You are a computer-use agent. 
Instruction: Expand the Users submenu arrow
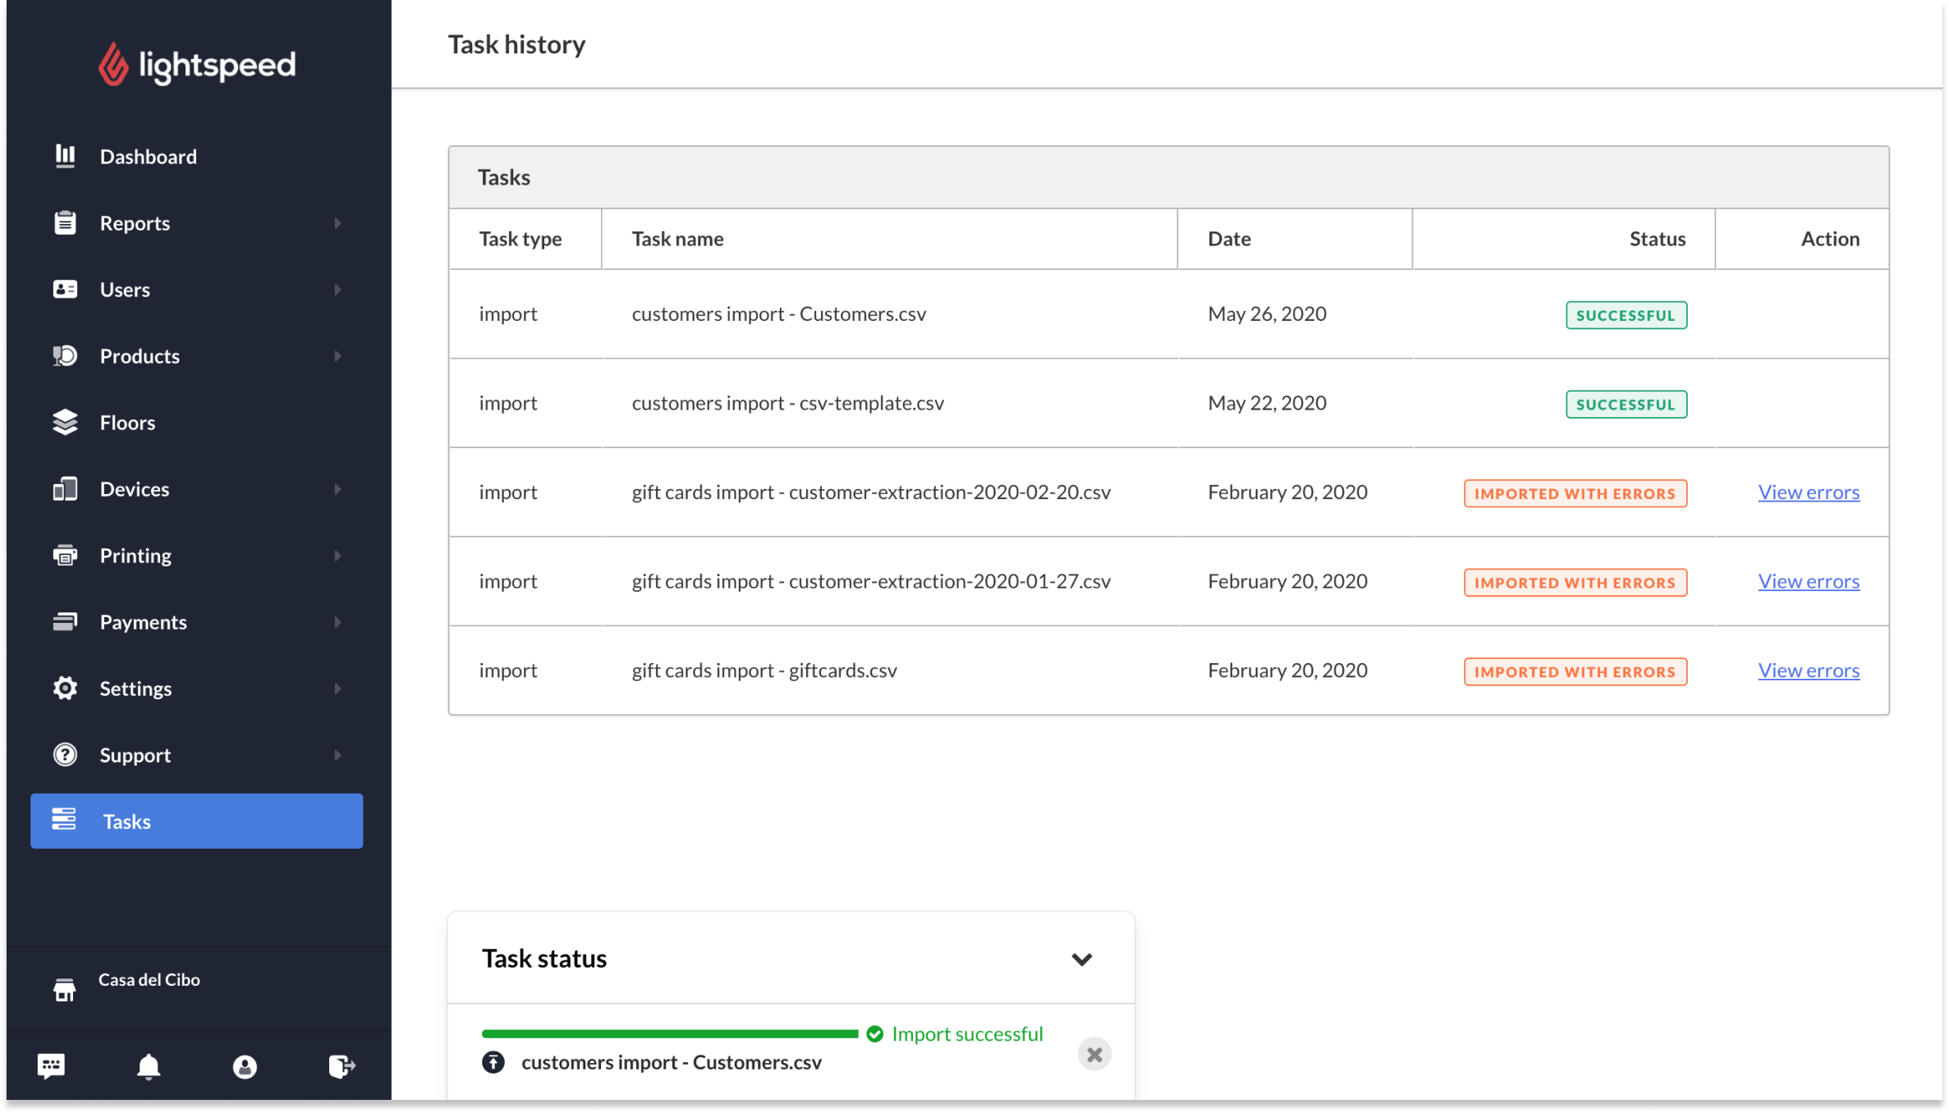[337, 290]
